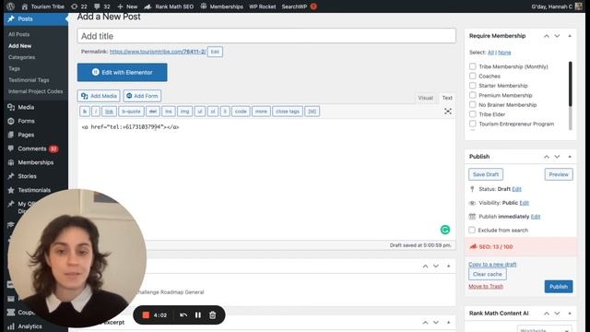Screen dimensions: 590x332
Task: Toggle distraction-free fullscreen editor
Action: tap(448, 112)
